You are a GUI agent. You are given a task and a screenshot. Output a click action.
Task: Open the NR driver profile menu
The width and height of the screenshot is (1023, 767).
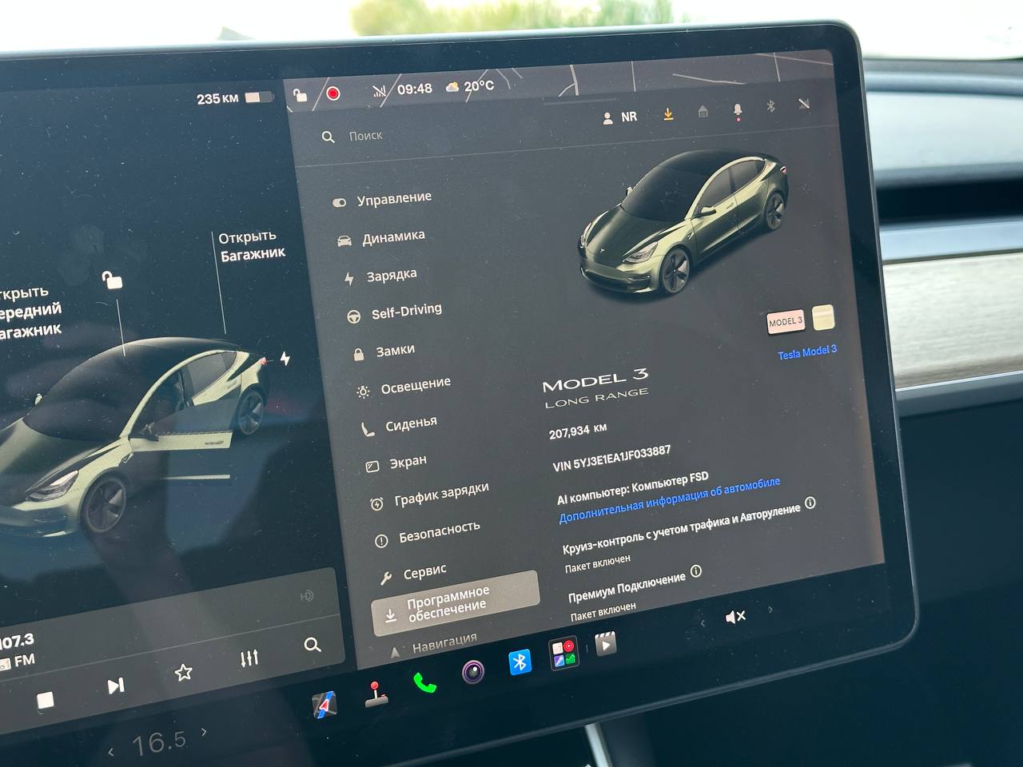click(x=619, y=117)
